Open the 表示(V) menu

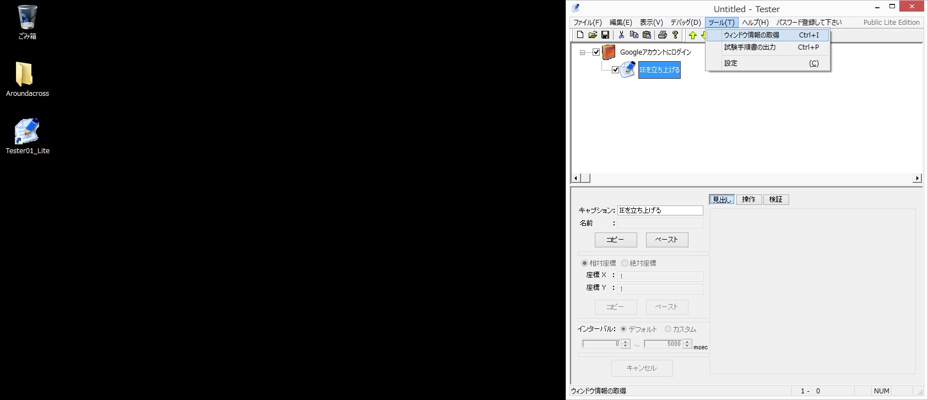pyautogui.click(x=651, y=23)
